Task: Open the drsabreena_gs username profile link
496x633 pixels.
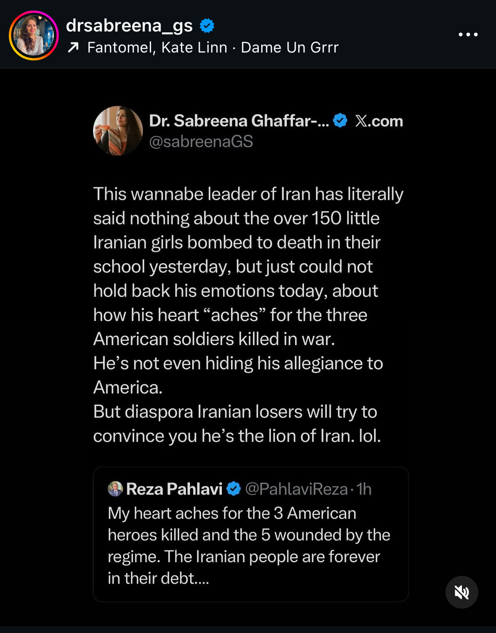Action: pyautogui.click(x=129, y=26)
